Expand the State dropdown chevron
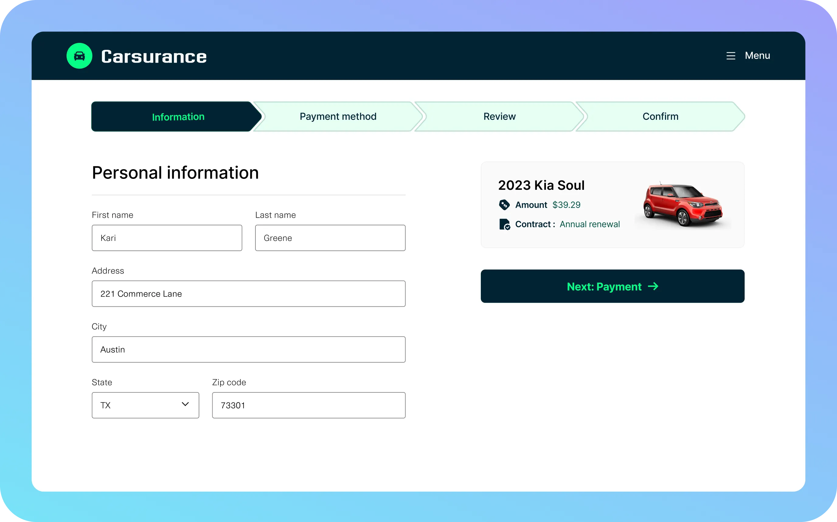This screenshot has height=522, width=837. (185, 404)
